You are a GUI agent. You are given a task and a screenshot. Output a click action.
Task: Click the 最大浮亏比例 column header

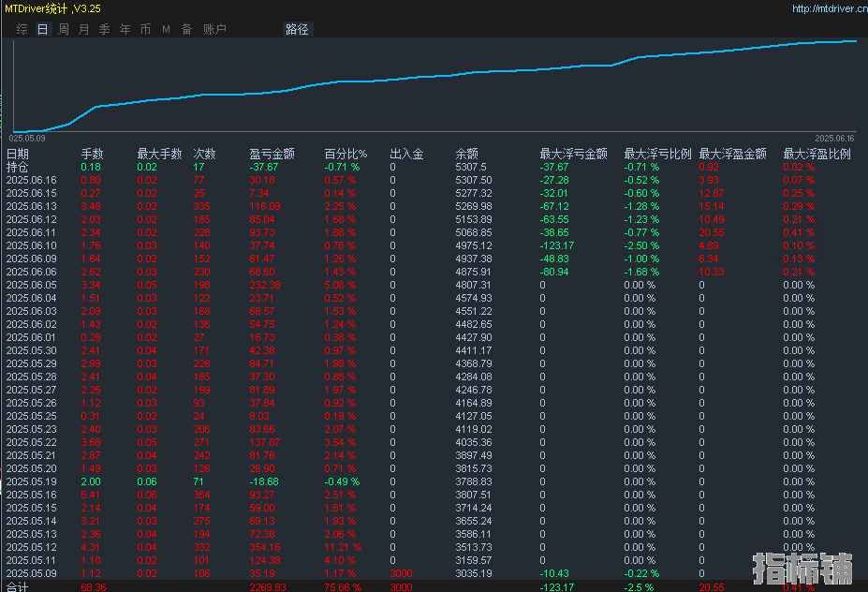[x=657, y=154]
